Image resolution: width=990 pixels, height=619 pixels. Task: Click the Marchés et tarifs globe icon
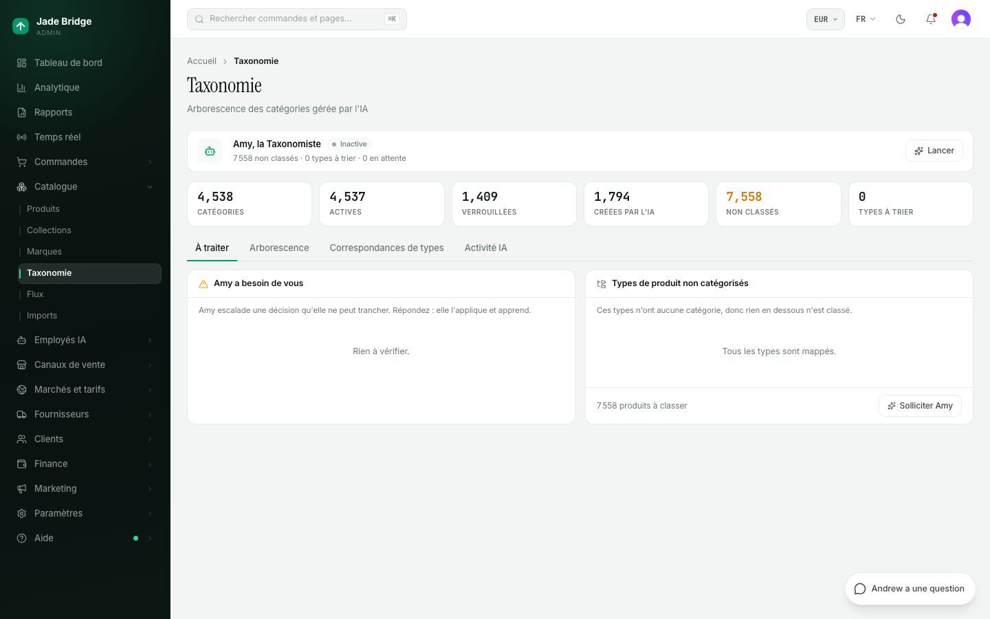pos(21,389)
